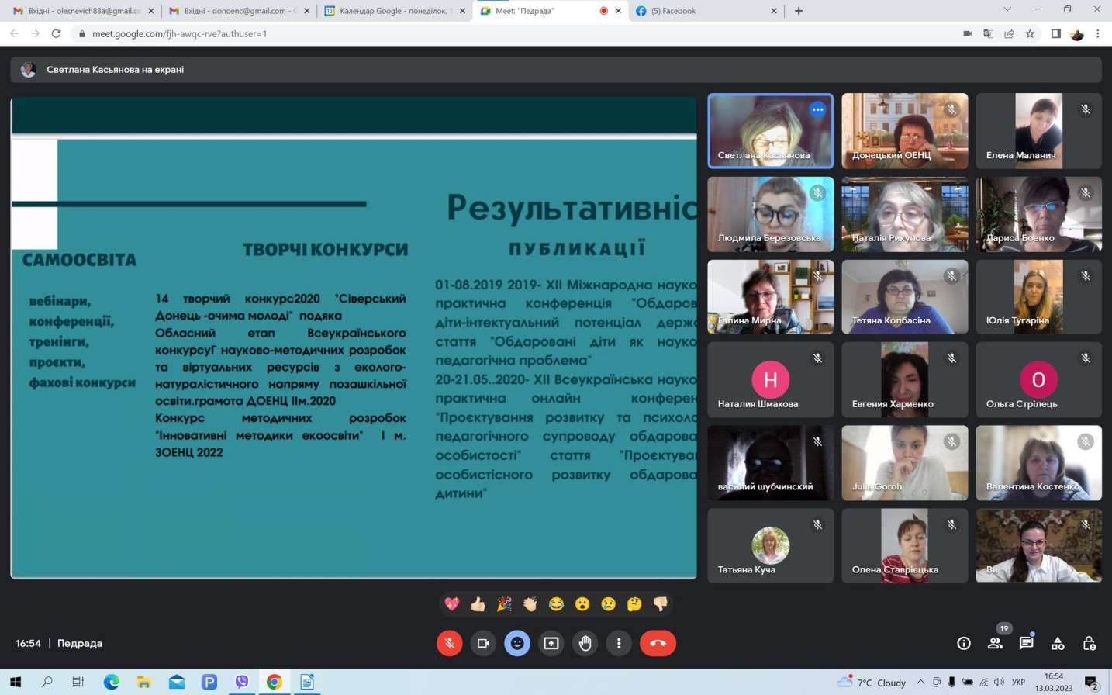Screen dimensions: 1112x695
Task: Open the chat with everyone panel
Action: (x=1027, y=643)
